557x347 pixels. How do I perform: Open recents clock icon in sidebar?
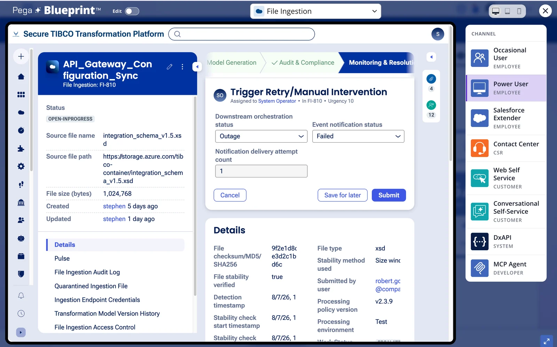[21, 314]
